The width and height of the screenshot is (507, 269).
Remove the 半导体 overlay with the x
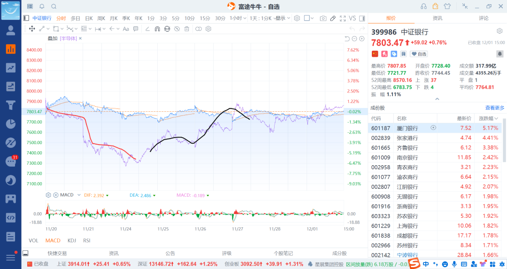80,38
